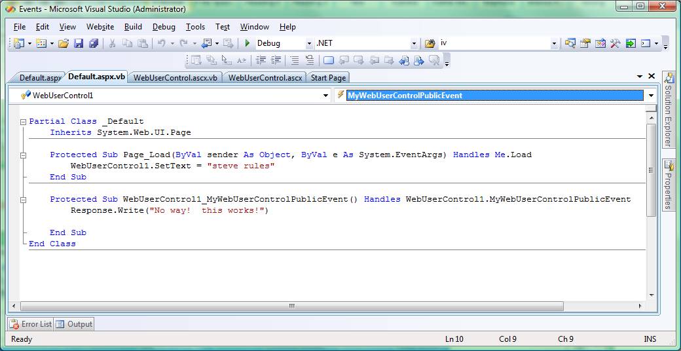Open the active files tab list dropdown
Viewport: 681px width, 351px height.
[x=640, y=76]
